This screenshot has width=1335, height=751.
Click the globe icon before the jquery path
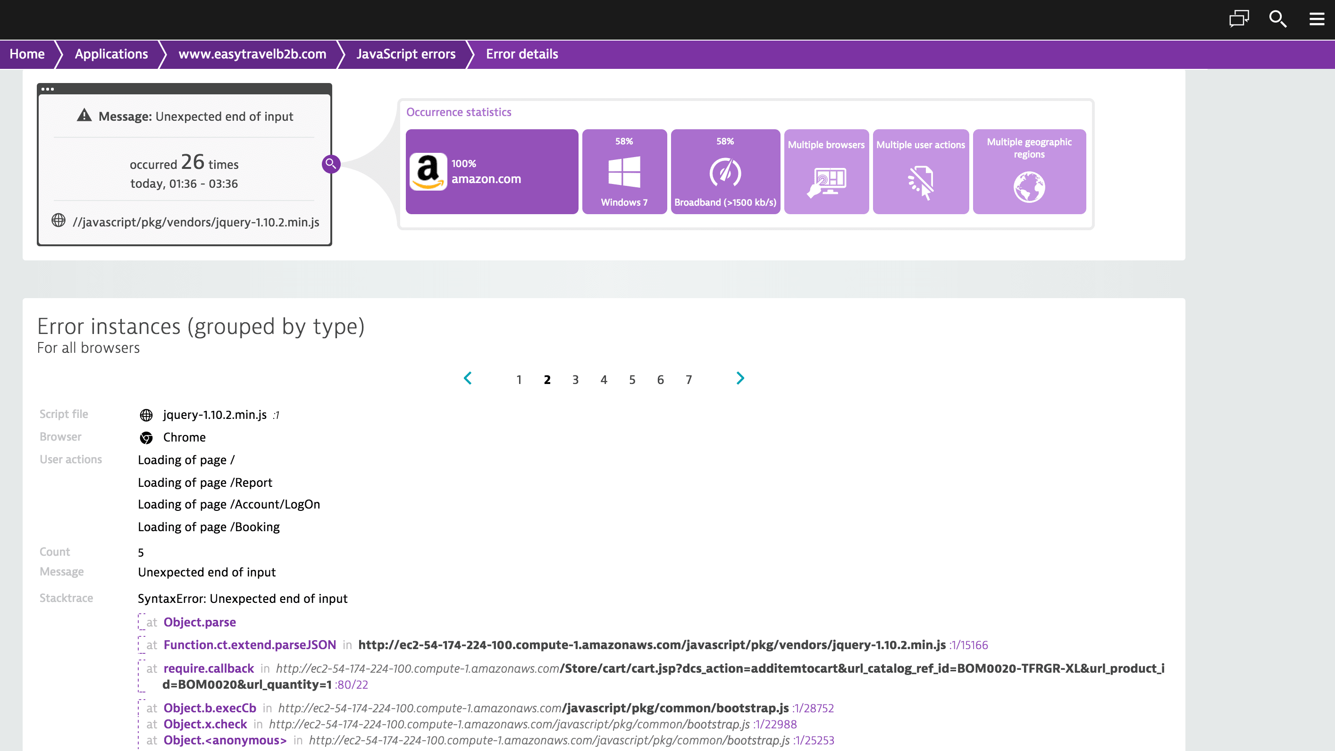pyautogui.click(x=59, y=221)
